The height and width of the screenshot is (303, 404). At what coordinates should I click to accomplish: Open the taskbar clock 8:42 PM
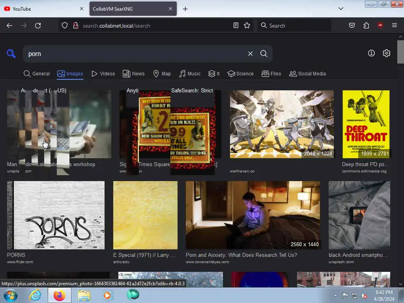384,296
